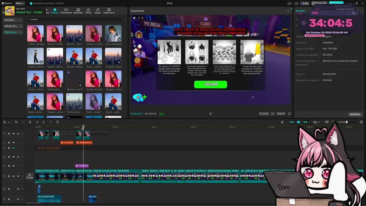Image resolution: width=366 pixels, height=206 pixels.
Task: Download the Rompec...atorio effect
Action: coord(119,62)
